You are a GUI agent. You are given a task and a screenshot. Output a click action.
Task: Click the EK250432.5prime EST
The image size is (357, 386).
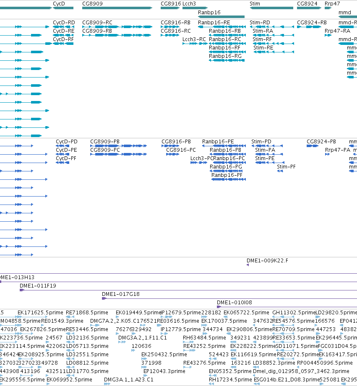(x=144, y=359)
